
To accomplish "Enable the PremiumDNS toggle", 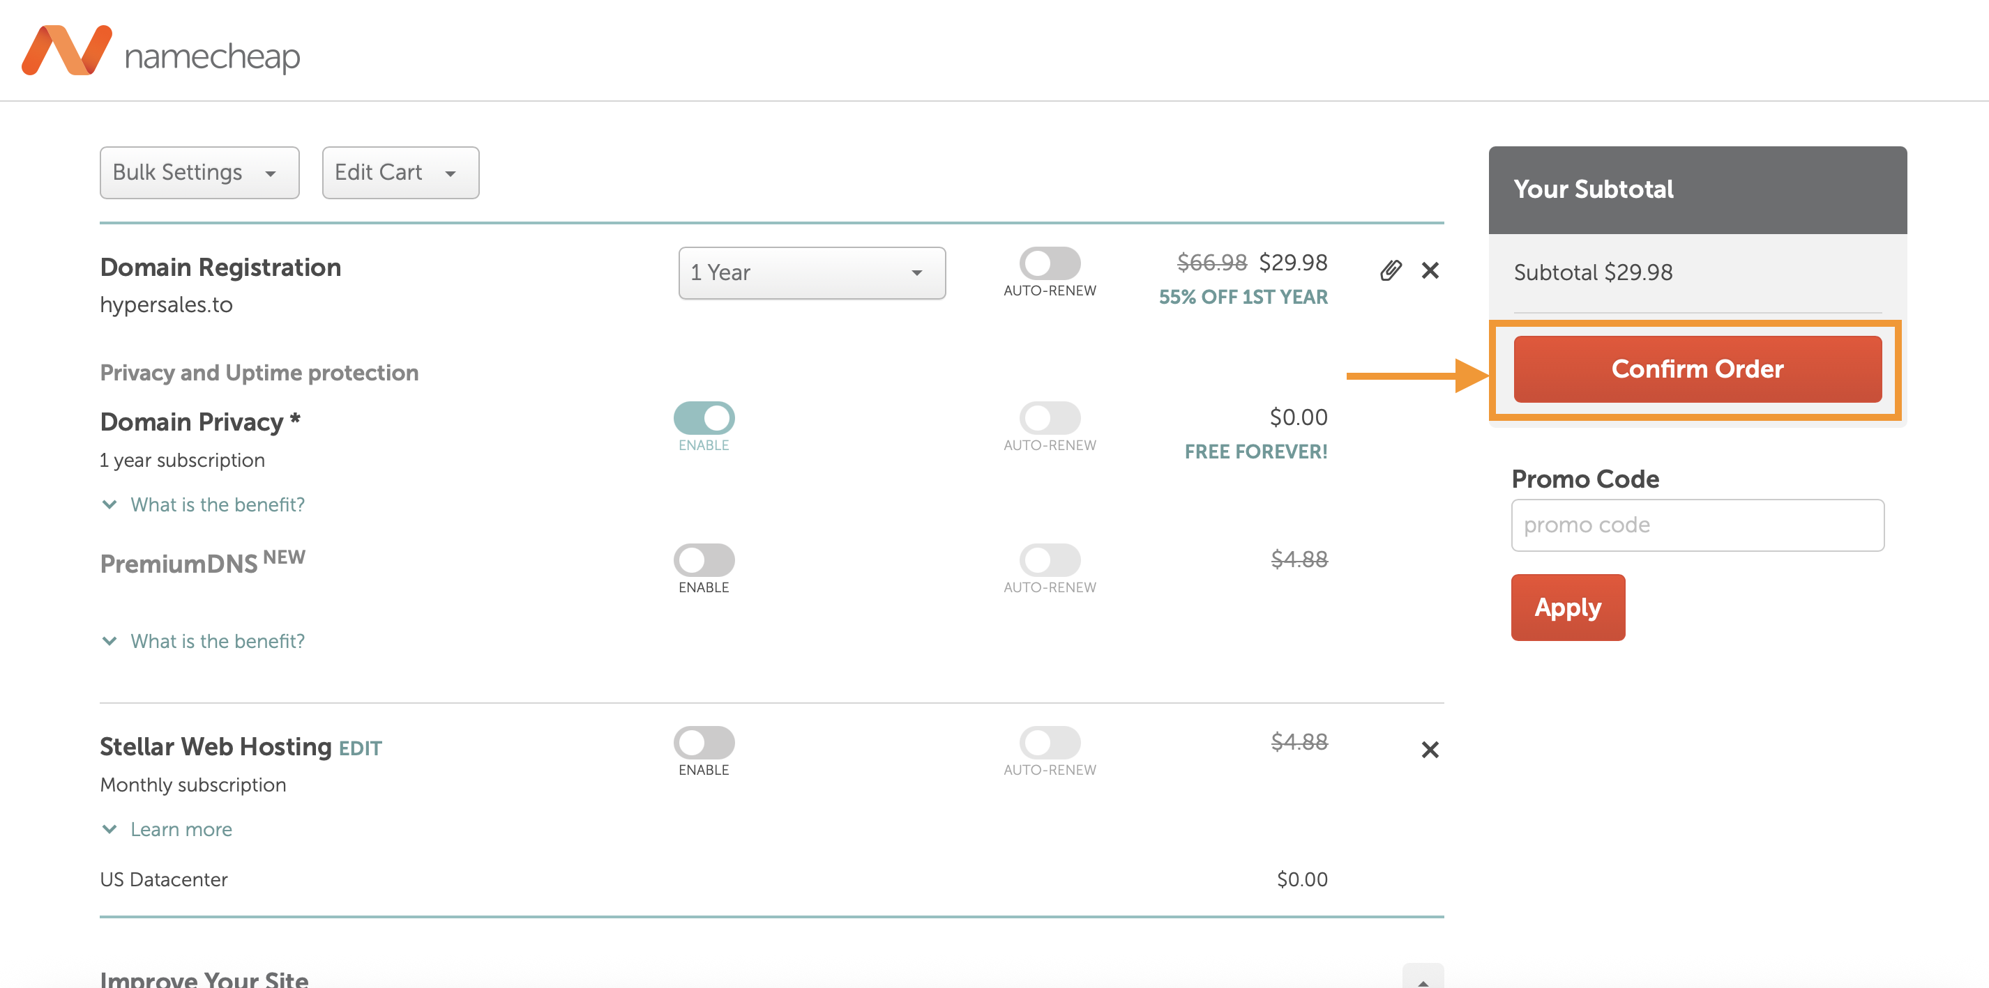I will pyautogui.click(x=704, y=560).
